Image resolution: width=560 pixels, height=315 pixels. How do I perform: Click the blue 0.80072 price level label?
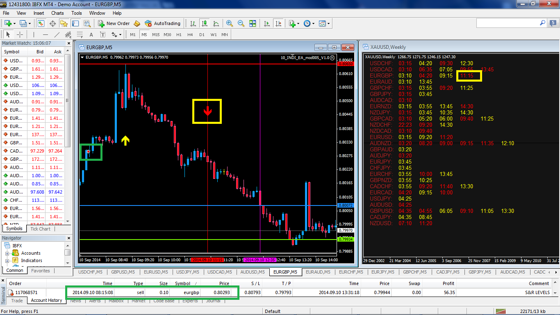point(344,205)
